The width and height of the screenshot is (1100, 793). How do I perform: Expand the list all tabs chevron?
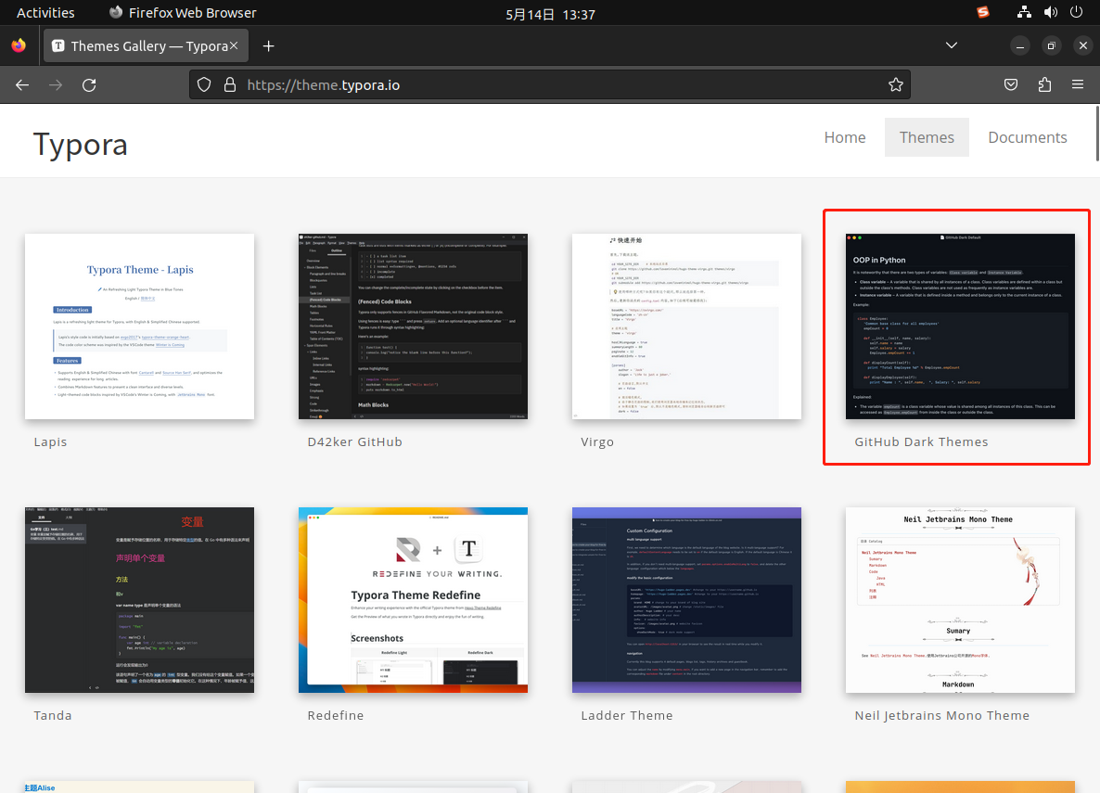[x=952, y=45]
